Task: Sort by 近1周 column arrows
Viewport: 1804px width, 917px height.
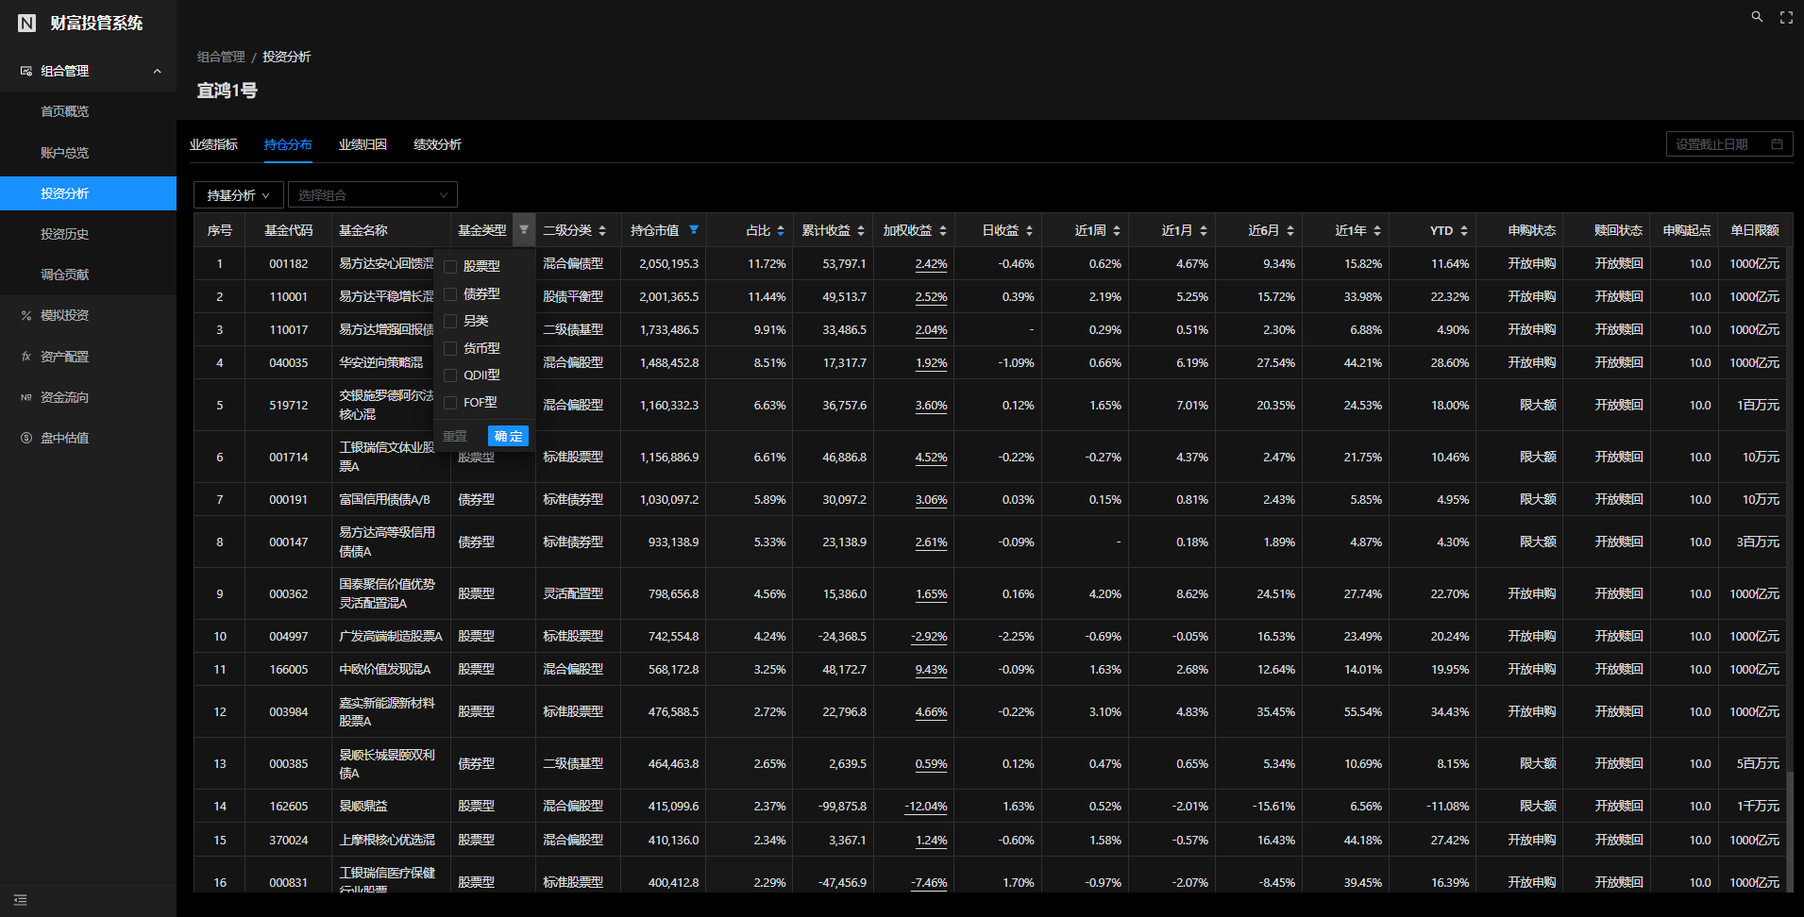Action: (1117, 230)
